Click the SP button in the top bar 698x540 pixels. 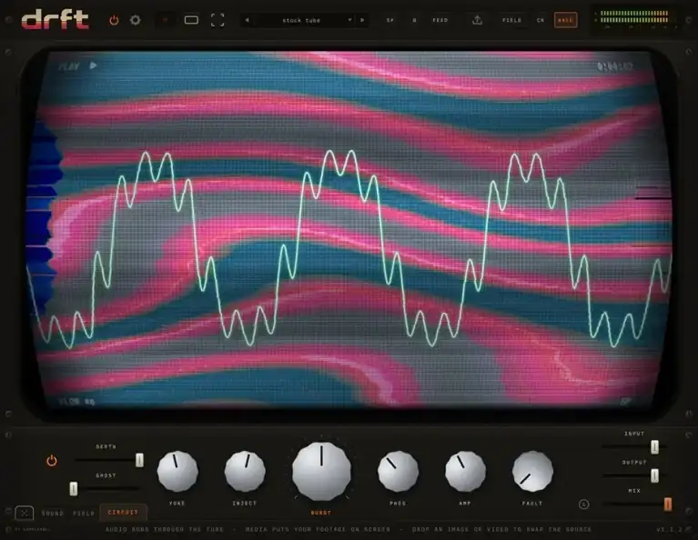coord(390,20)
